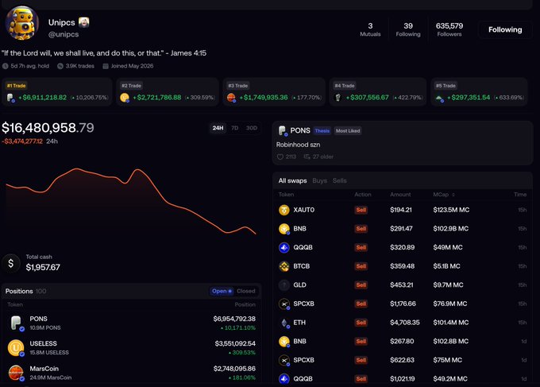Like the Robinhood szn thesis heart icon
The width and height of the screenshot is (540, 387).
[x=280, y=157]
